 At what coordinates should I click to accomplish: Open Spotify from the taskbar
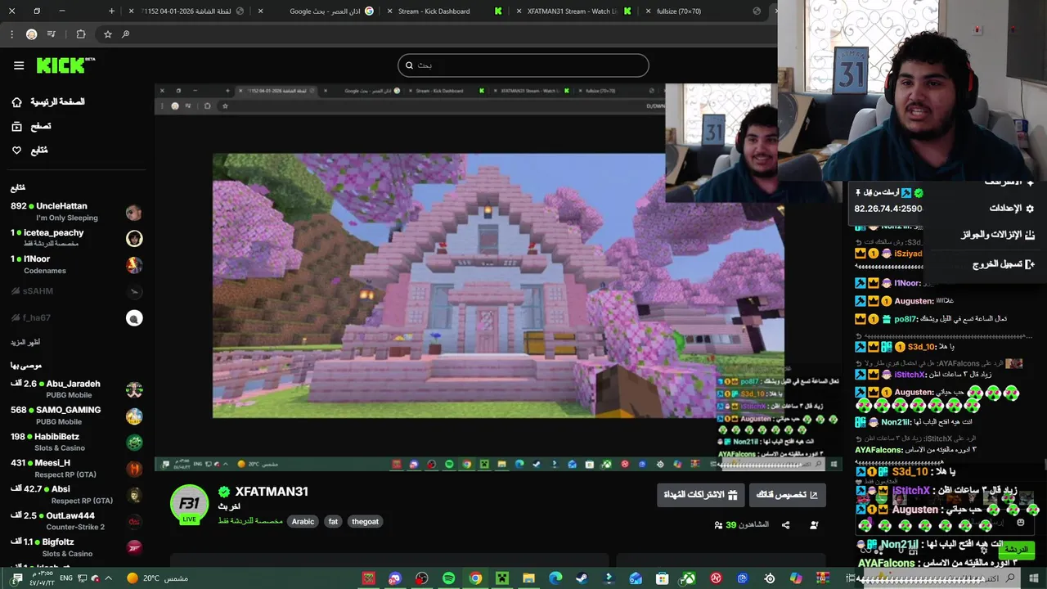point(448,578)
